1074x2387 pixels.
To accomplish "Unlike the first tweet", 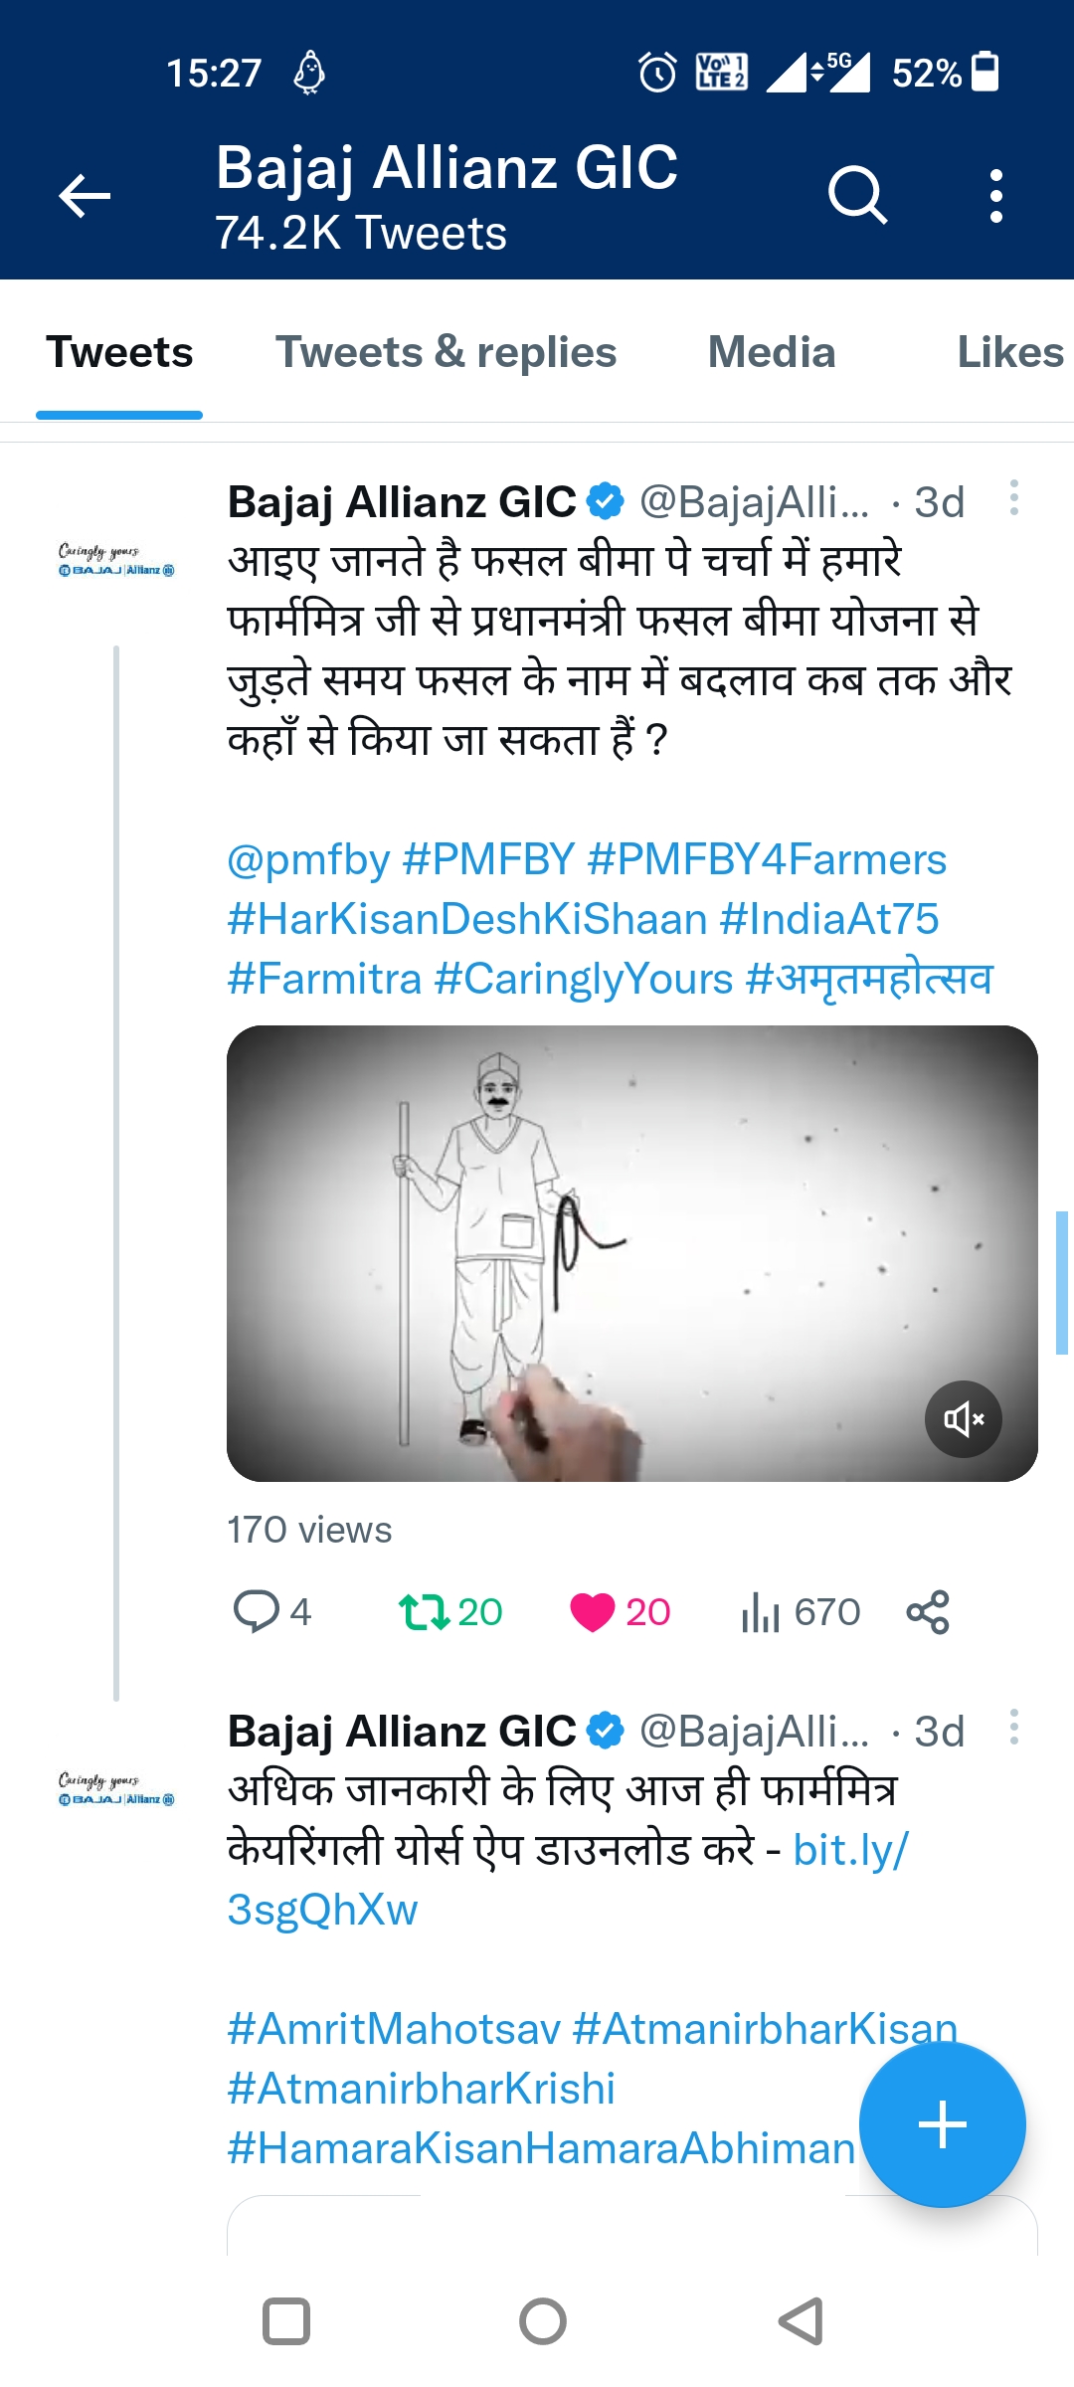I will 593,1612.
